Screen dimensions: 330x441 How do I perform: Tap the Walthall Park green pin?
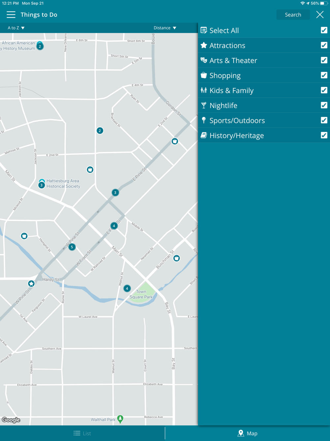coord(120,419)
